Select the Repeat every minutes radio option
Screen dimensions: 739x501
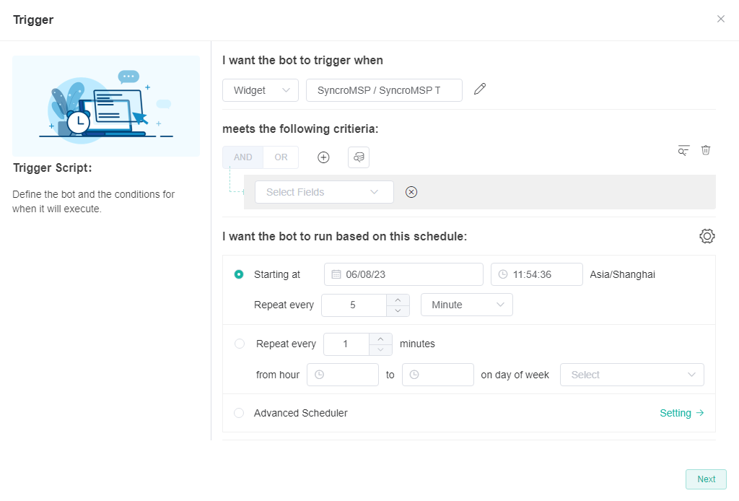240,344
